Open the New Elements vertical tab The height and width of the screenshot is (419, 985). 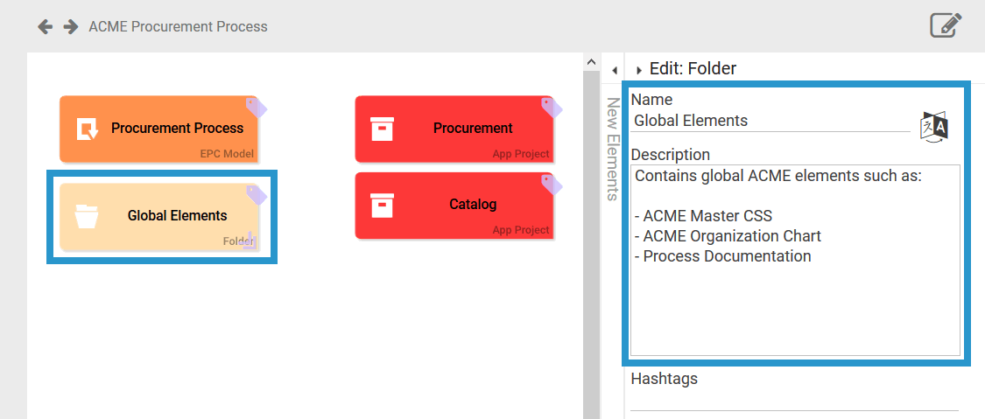coord(613,149)
